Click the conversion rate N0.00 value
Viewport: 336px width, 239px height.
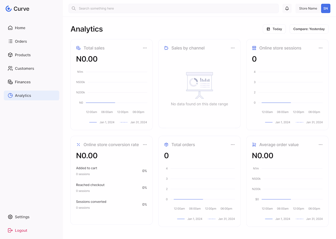[87, 156]
